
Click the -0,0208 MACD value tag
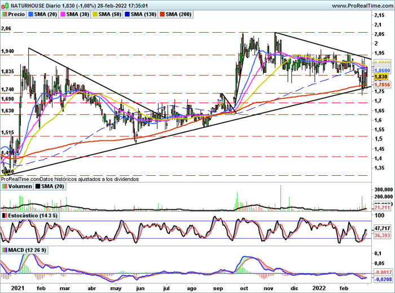[383, 279]
